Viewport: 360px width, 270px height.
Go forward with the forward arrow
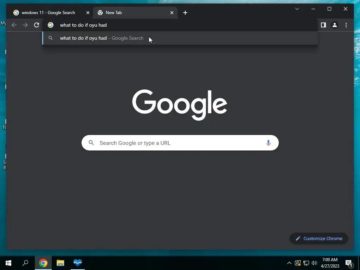point(25,25)
